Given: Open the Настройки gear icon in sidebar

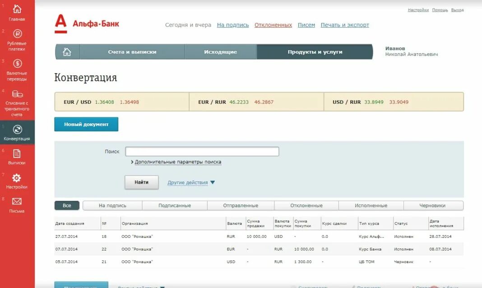Looking at the screenshot, I should pos(17,178).
